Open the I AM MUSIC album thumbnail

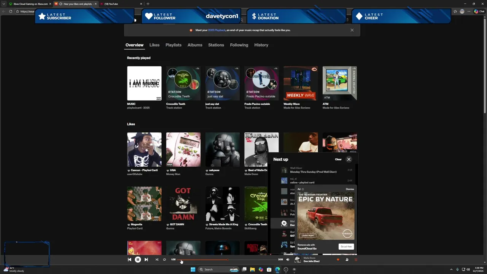(144, 83)
